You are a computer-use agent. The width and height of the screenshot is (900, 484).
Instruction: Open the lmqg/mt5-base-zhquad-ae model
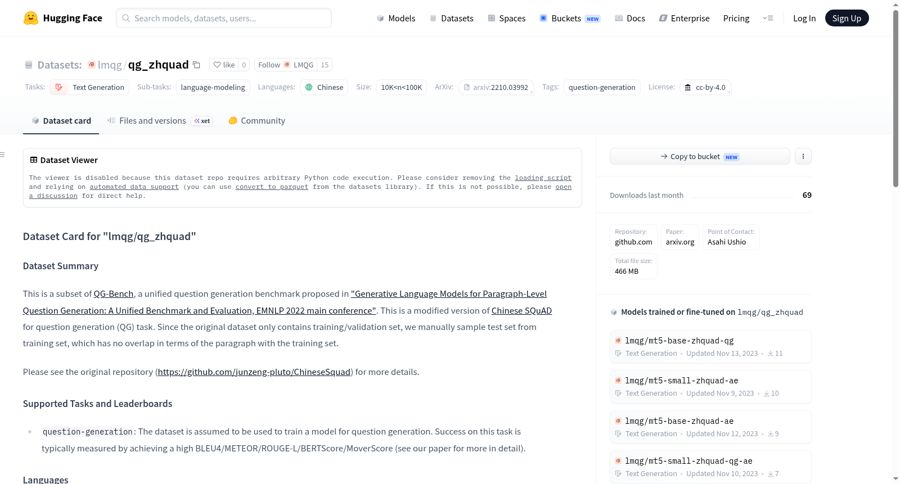pyautogui.click(x=710, y=427)
